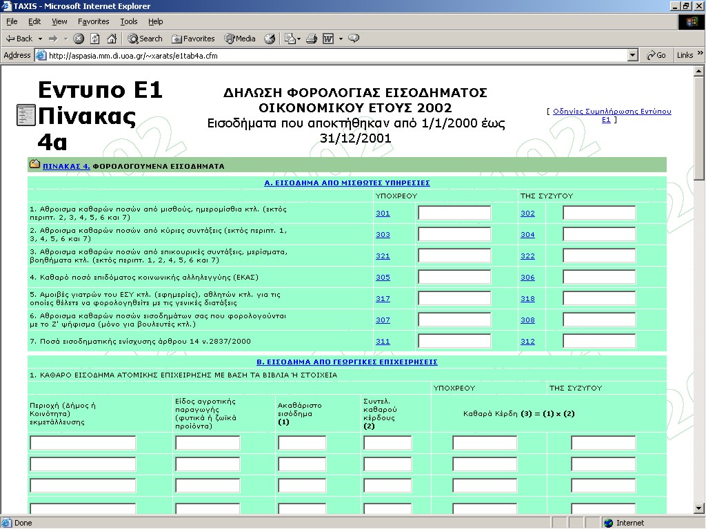
Task: Click the form document icon beside Πίνακας
Action: pos(26,115)
